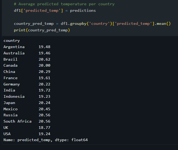This screenshot has width=178, height=150.
Task: Click the 'Name: predicted_temp, dtype: float64' footer line
Action: [x=46, y=140]
